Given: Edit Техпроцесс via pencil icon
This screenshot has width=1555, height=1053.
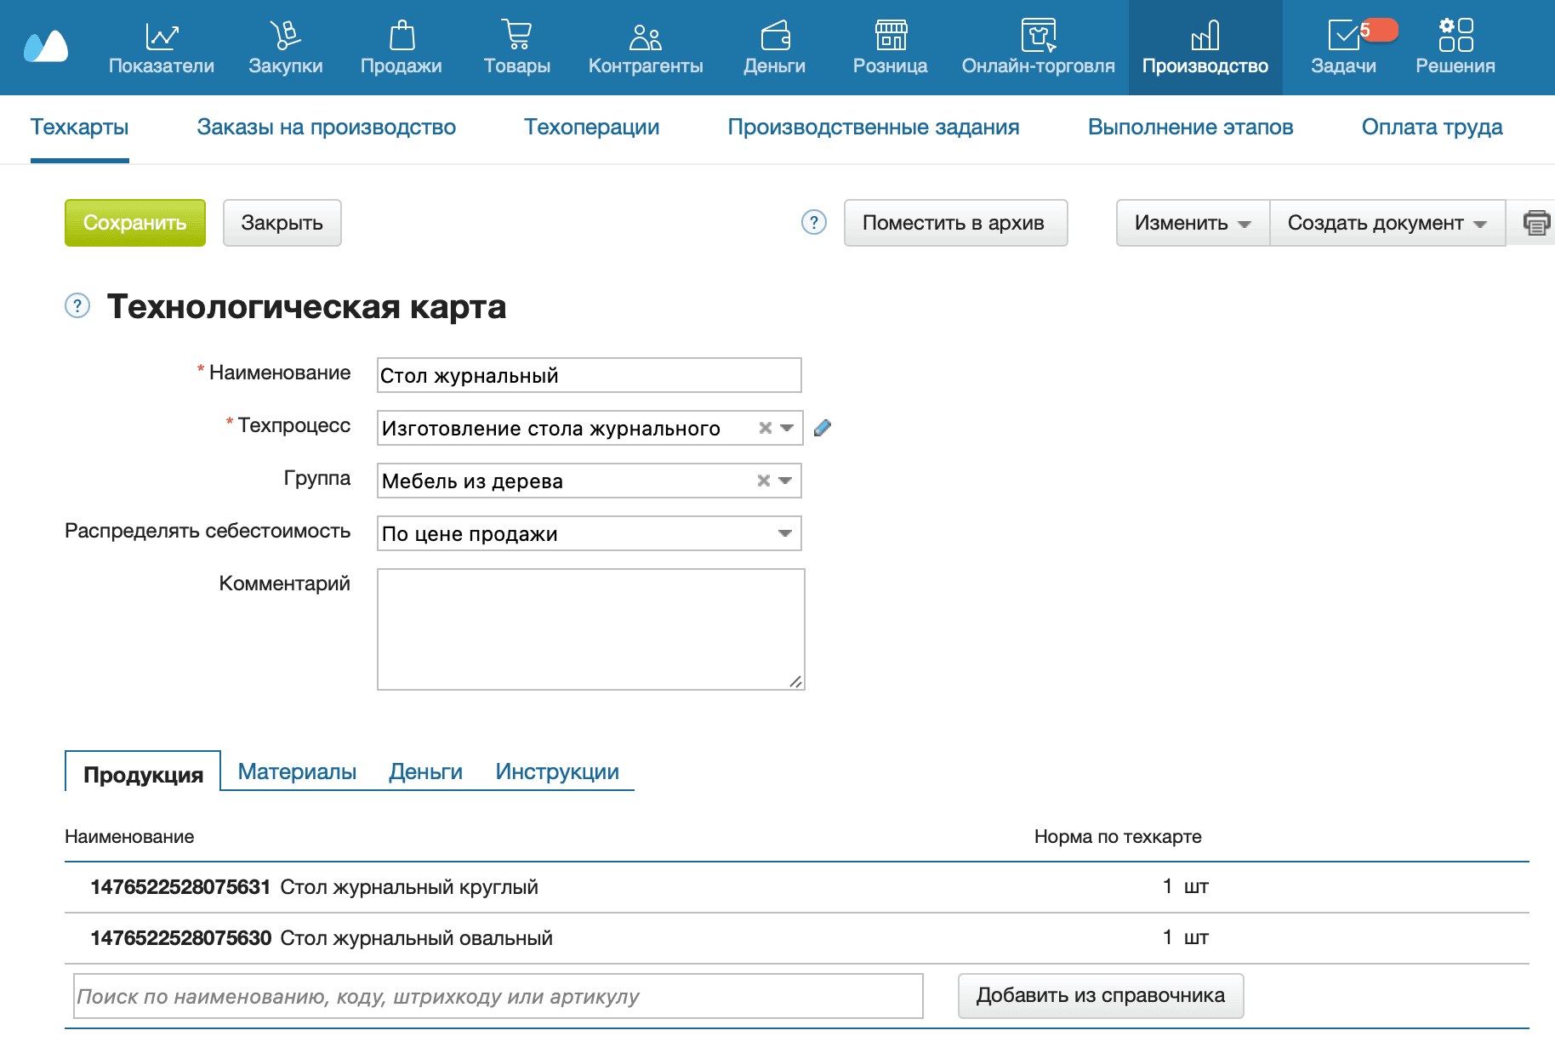Looking at the screenshot, I should tap(823, 428).
